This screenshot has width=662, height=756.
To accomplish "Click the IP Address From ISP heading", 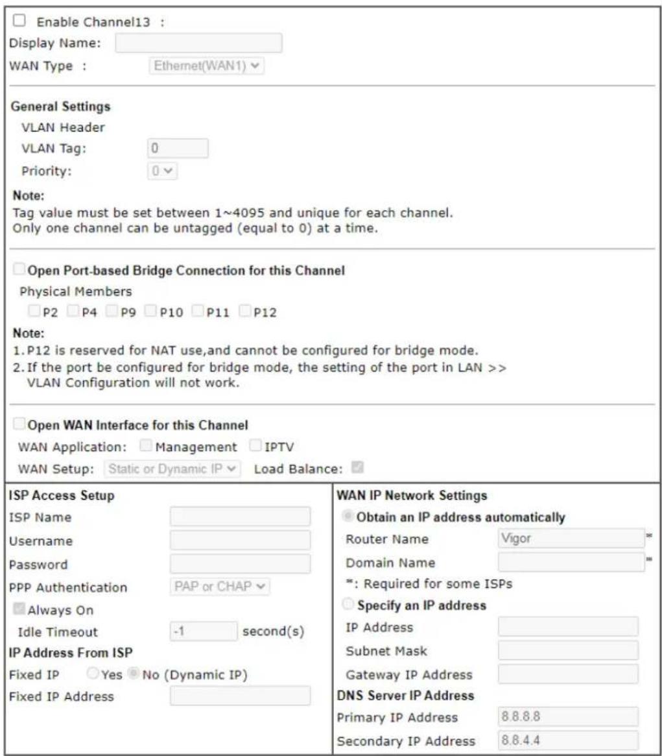I will point(71,653).
